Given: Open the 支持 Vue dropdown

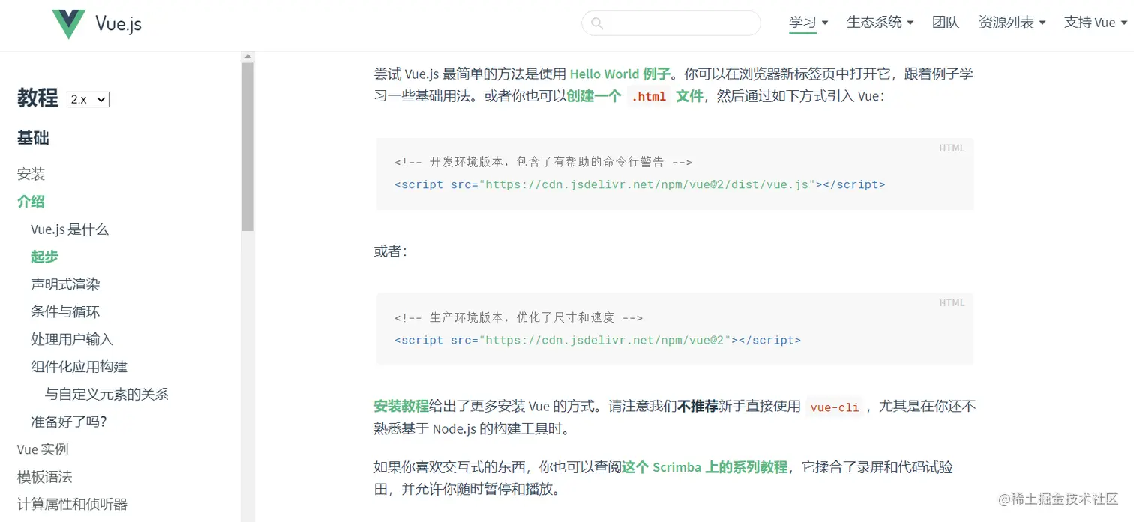Looking at the screenshot, I should click(1096, 22).
